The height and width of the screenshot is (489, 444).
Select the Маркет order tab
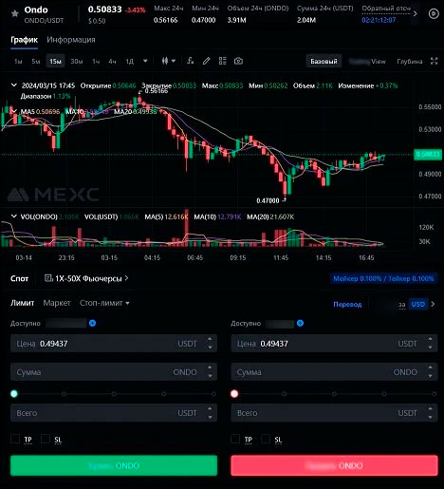[57, 303]
